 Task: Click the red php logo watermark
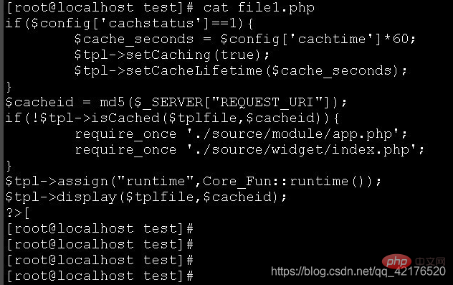click(396, 261)
